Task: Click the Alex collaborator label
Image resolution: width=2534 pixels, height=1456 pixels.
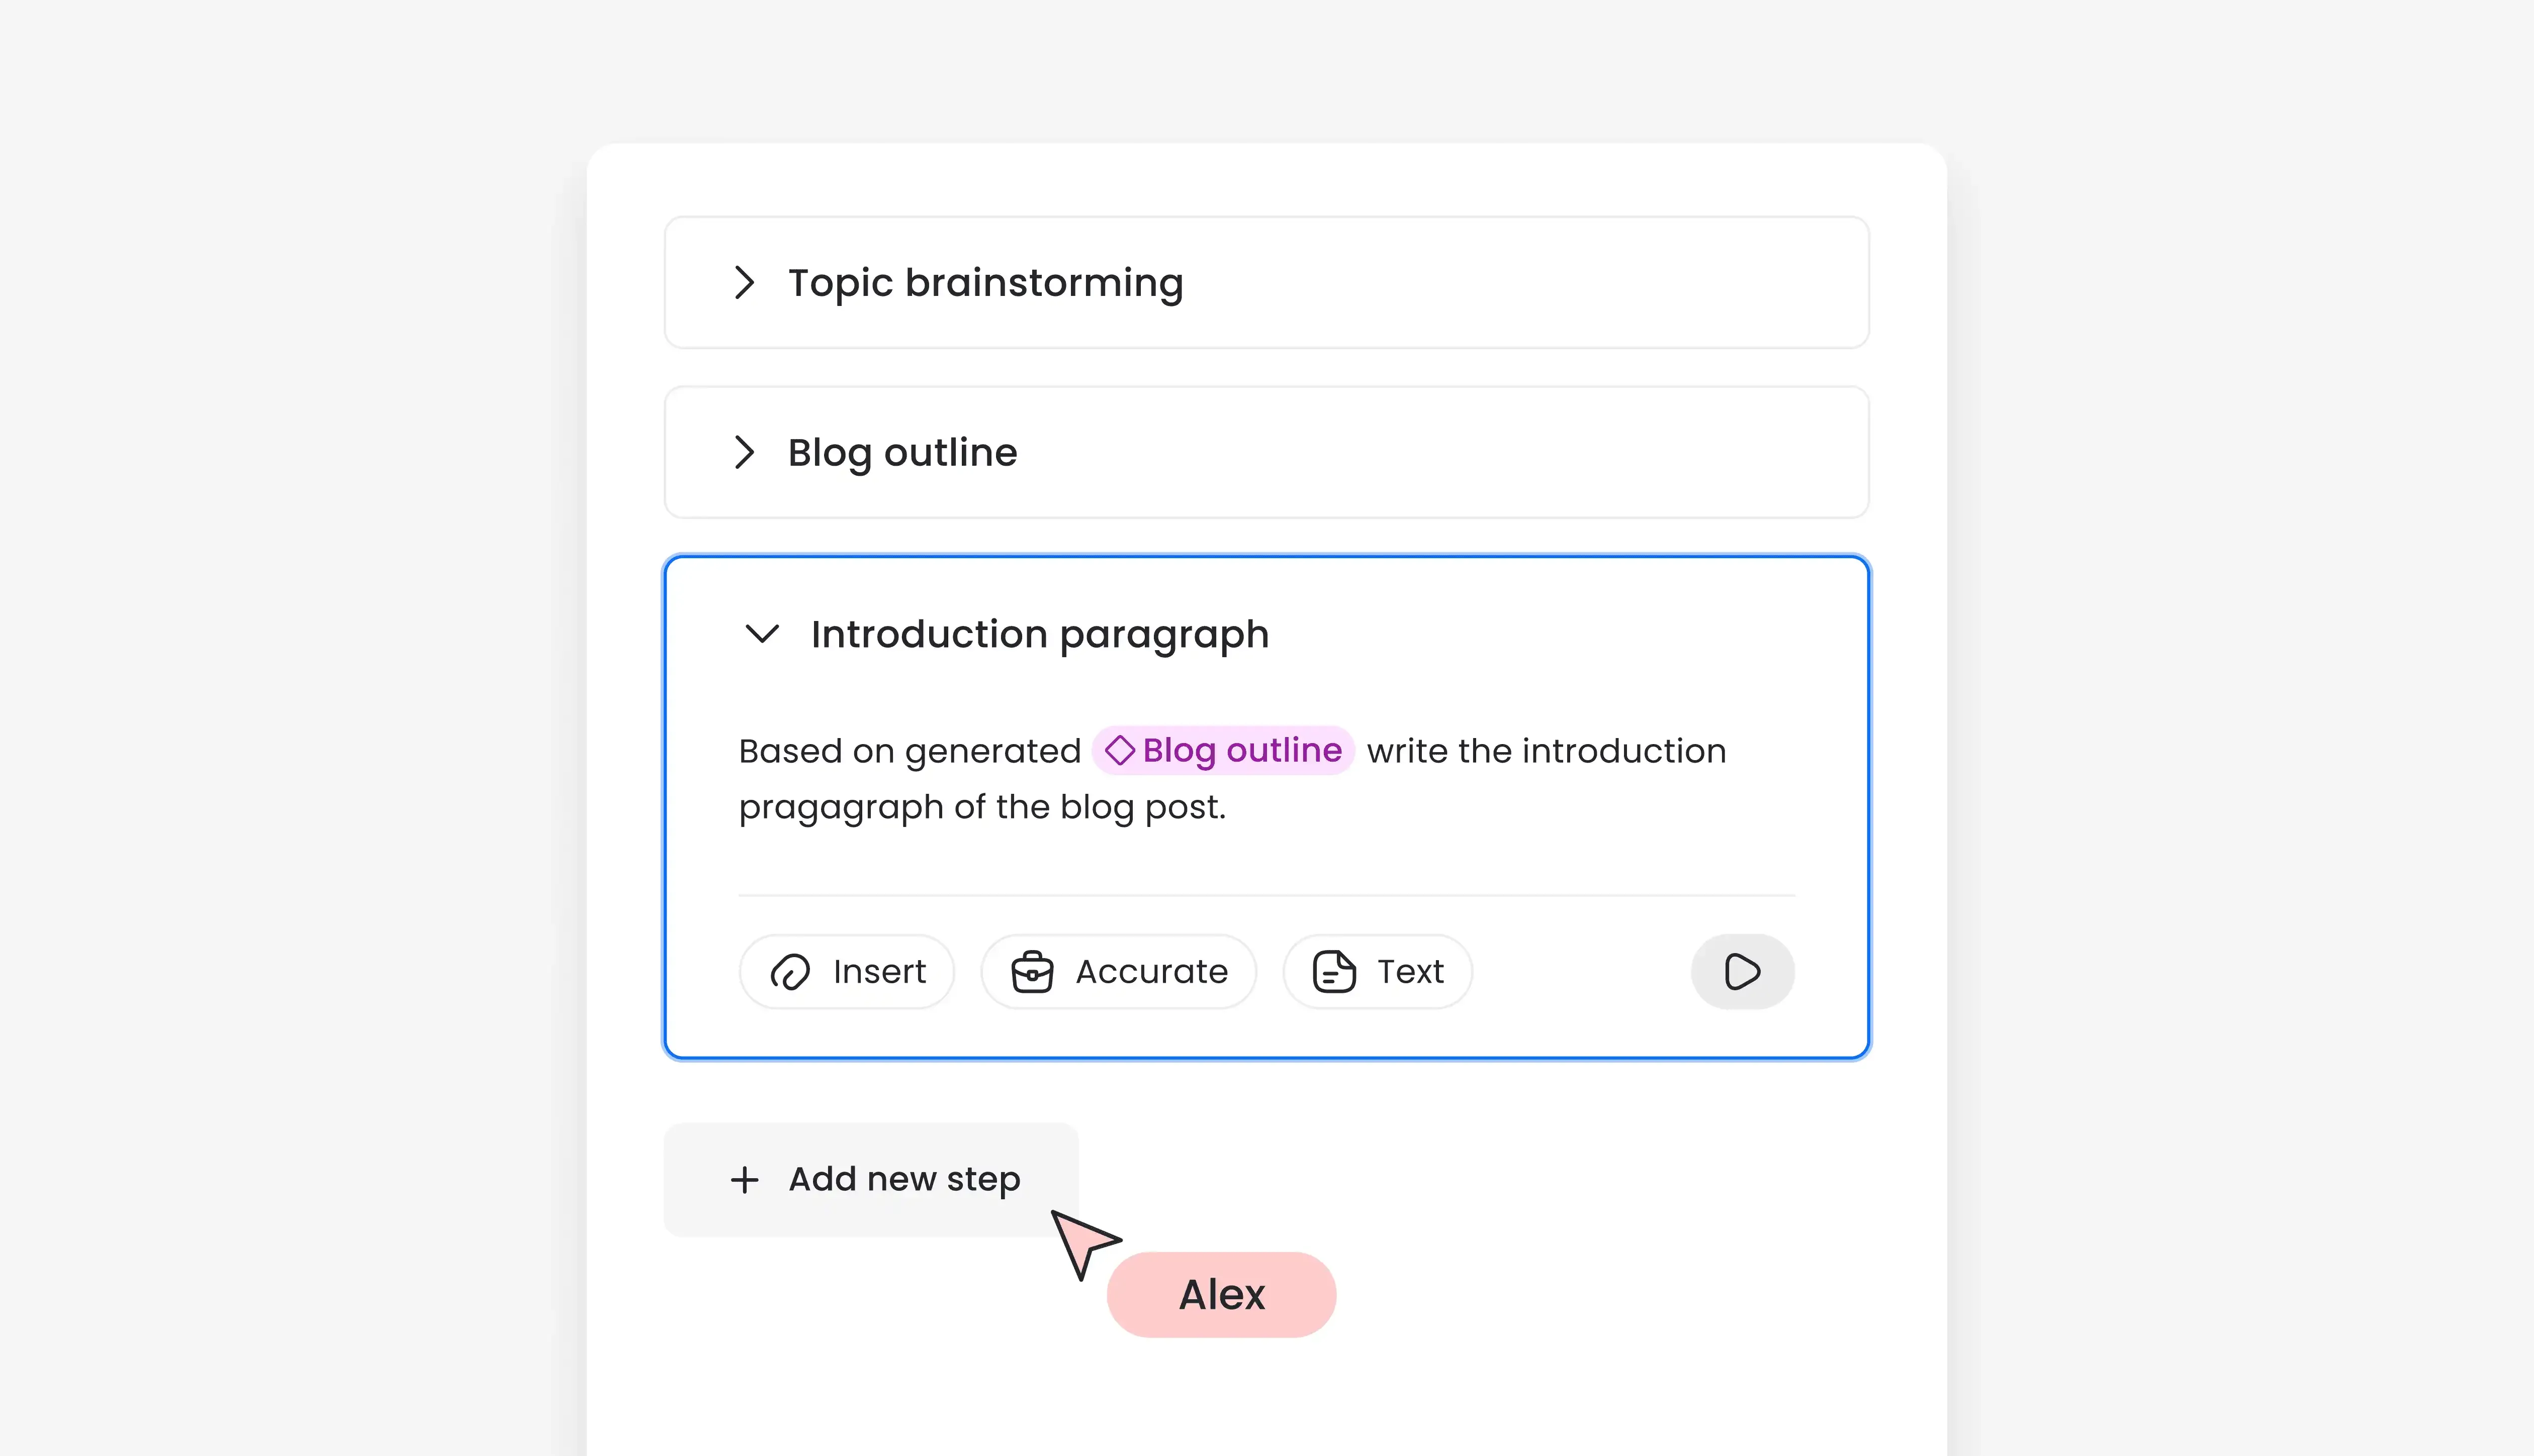Action: coord(1221,1295)
